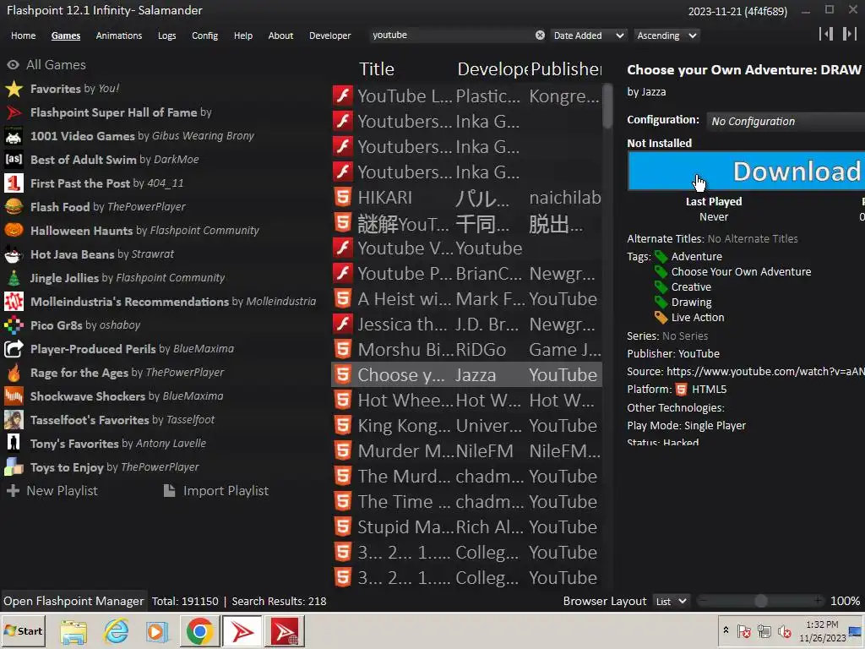The height and width of the screenshot is (649, 865).
Task: Open the Browser Layout List dropdown
Action: (672, 601)
